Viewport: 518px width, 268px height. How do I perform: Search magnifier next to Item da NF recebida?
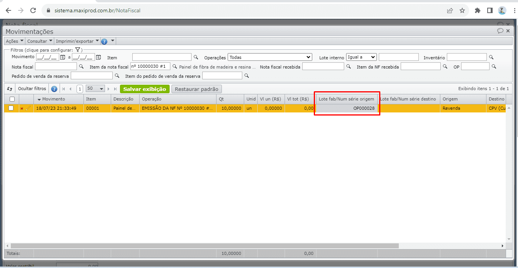(445, 67)
